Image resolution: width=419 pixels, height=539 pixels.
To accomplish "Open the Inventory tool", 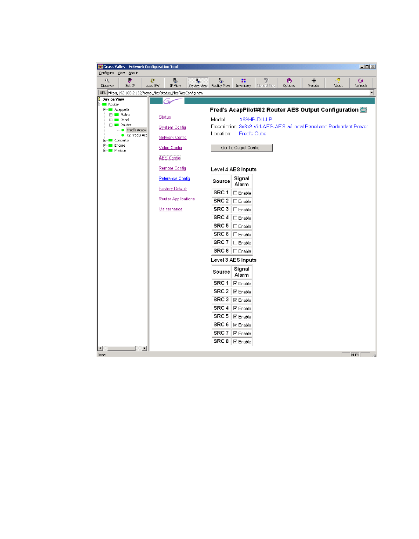I will pos(243,83).
